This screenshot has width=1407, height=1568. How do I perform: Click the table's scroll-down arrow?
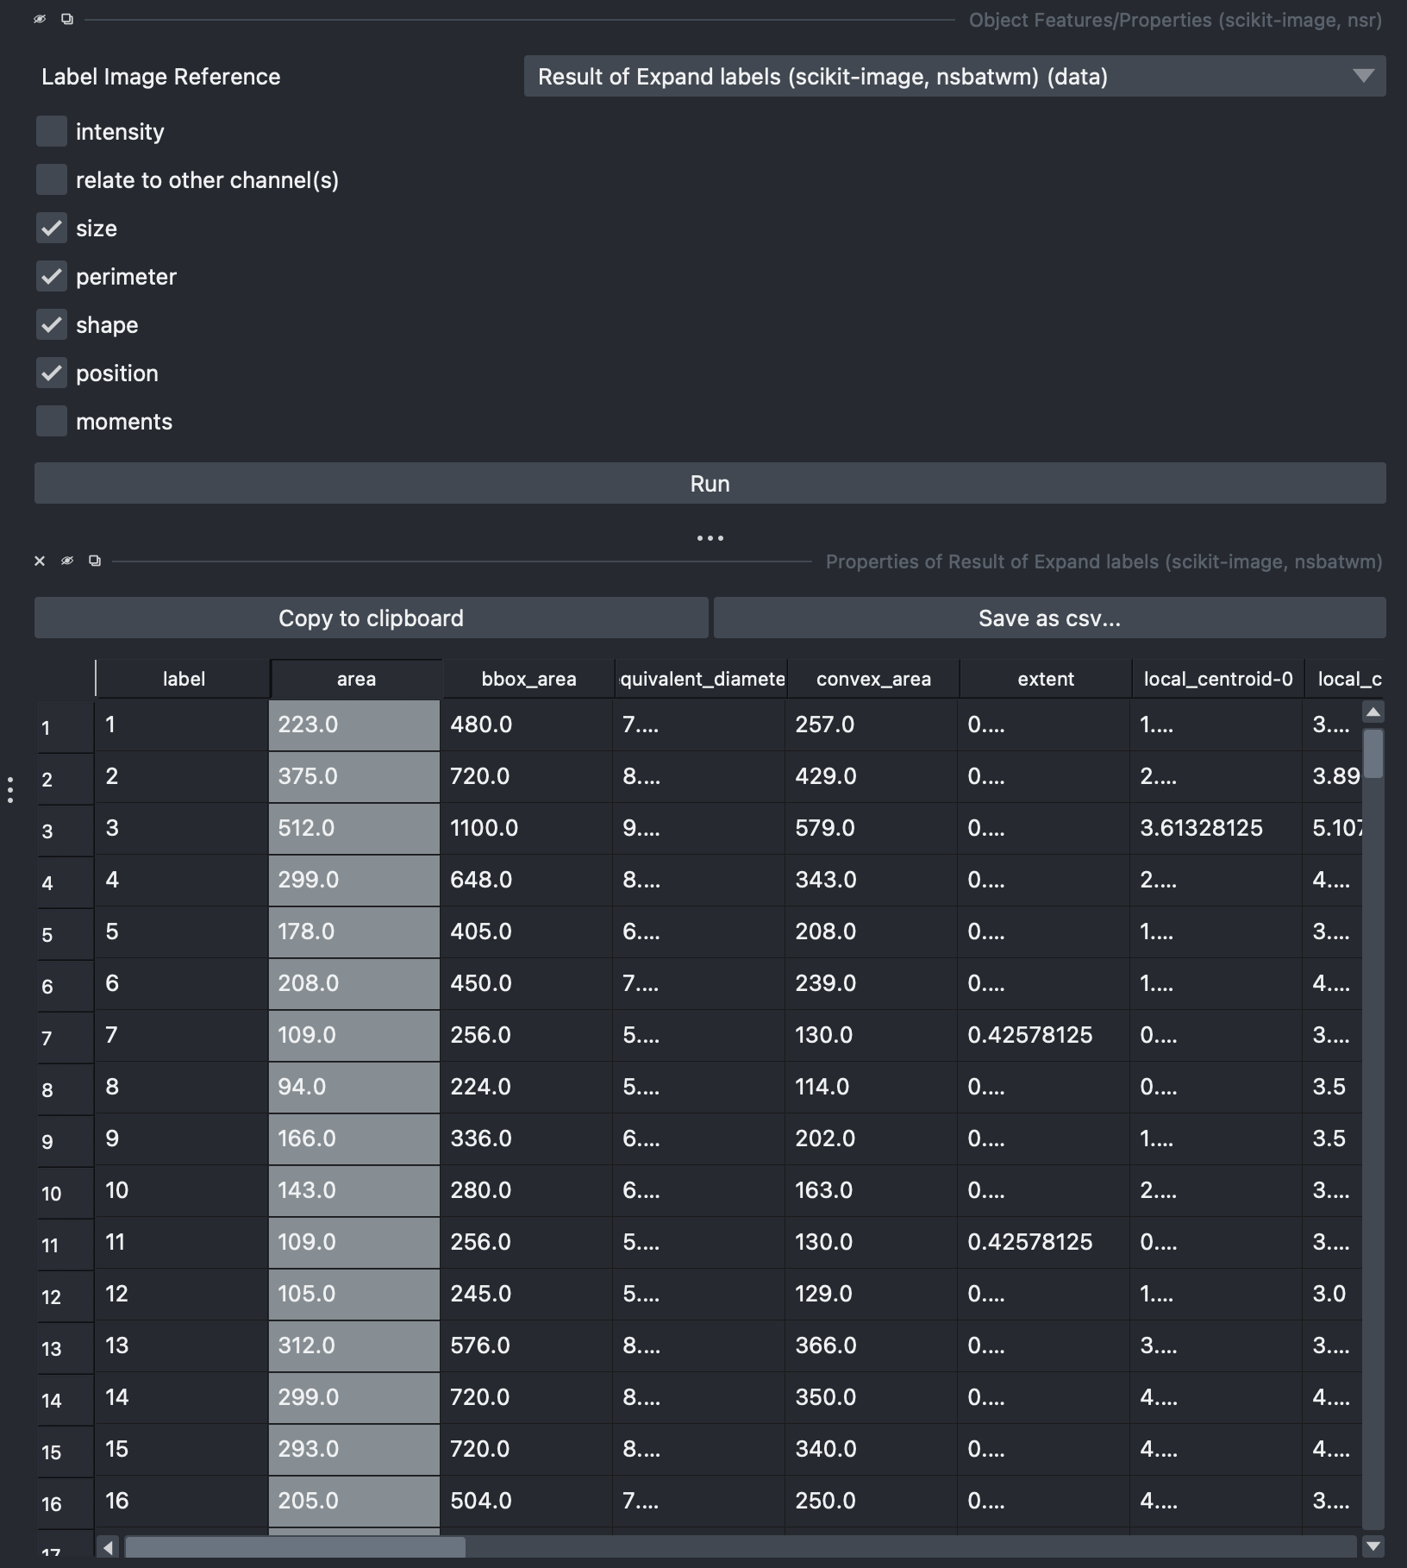point(1373,1546)
